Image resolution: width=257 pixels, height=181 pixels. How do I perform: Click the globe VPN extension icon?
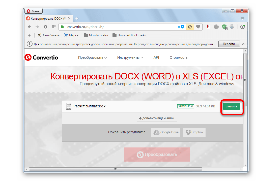[x=216, y=27]
